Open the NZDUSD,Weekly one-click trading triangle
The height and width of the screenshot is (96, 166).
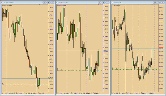pos(2,5)
